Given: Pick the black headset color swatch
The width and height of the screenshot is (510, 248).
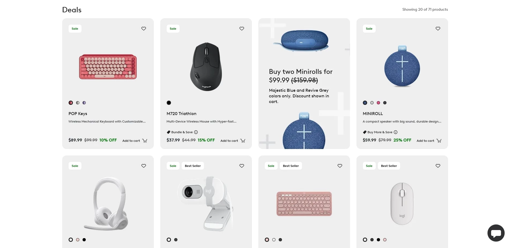Looking at the screenshot, I should click(x=84, y=240).
